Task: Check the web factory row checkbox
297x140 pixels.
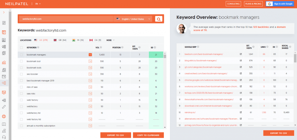Action: point(21,100)
